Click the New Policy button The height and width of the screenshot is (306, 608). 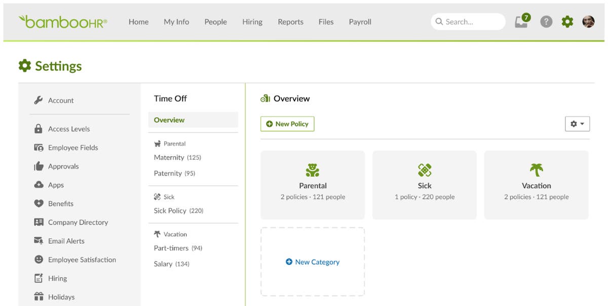pyautogui.click(x=287, y=123)
